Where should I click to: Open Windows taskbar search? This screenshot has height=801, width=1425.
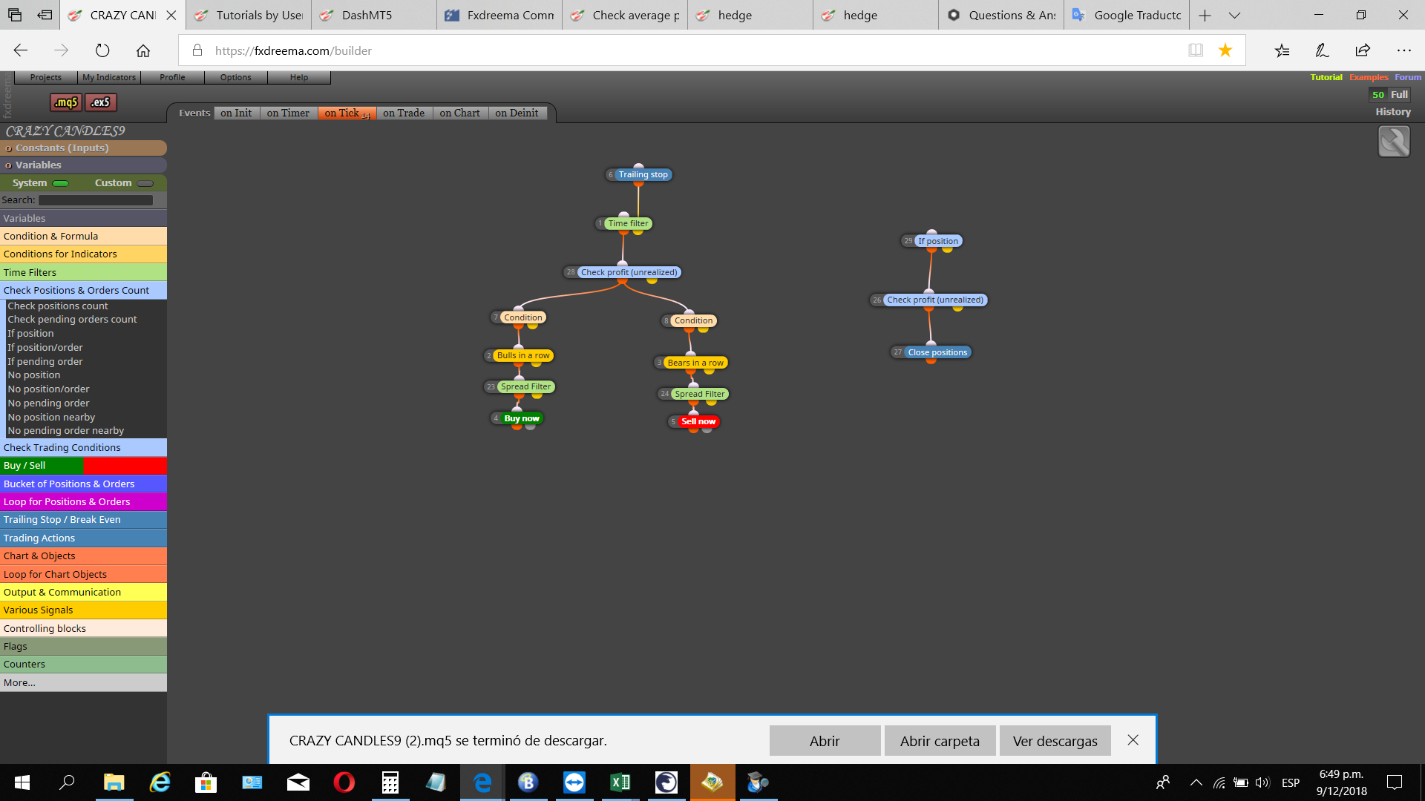(x=68, y=782)
